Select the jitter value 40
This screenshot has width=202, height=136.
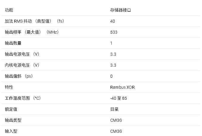coord(113,21)
